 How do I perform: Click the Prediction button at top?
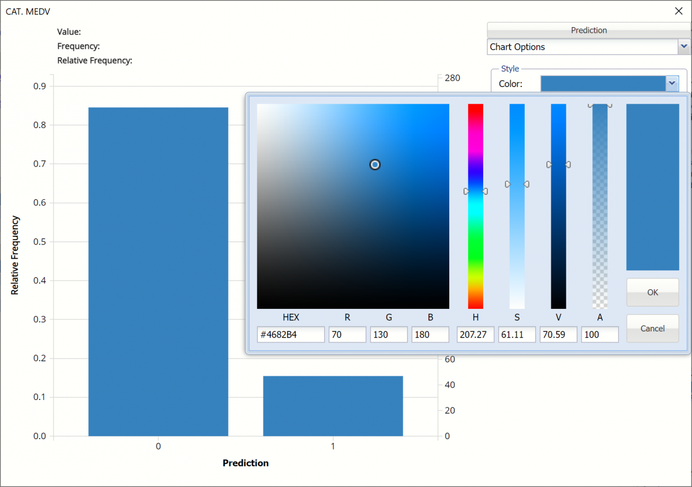click(588, 31)
